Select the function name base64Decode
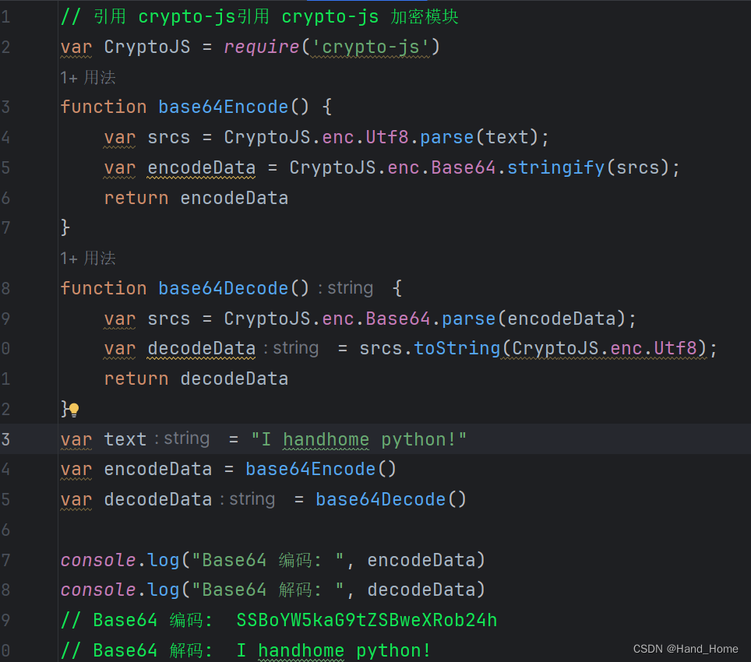The image size is (751, 662). tap(223, 288)
